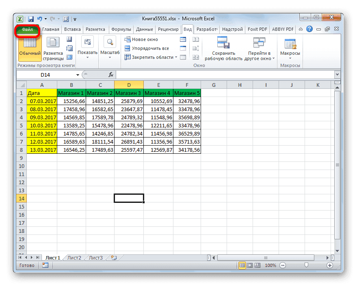Image resolution: width=357 pixels, height=286 pixels.
Task: Select Page Break Preview in status bar
Action: tap(257, 265)
